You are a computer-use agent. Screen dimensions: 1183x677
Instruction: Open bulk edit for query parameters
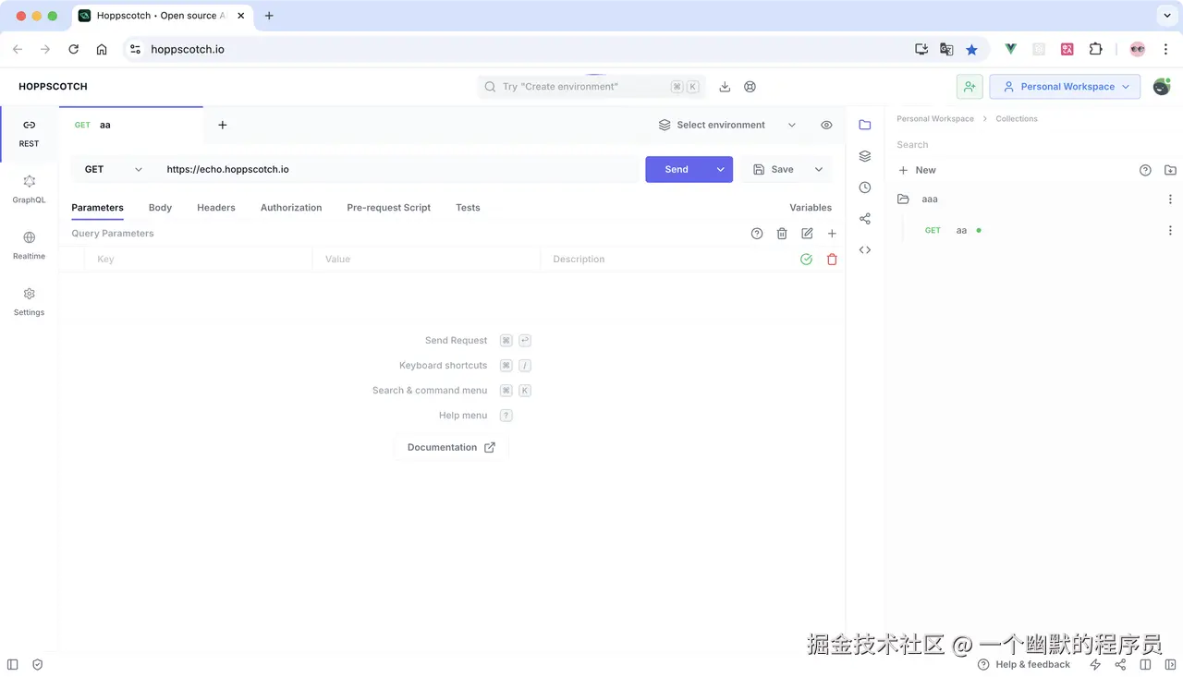coord(807,234)
